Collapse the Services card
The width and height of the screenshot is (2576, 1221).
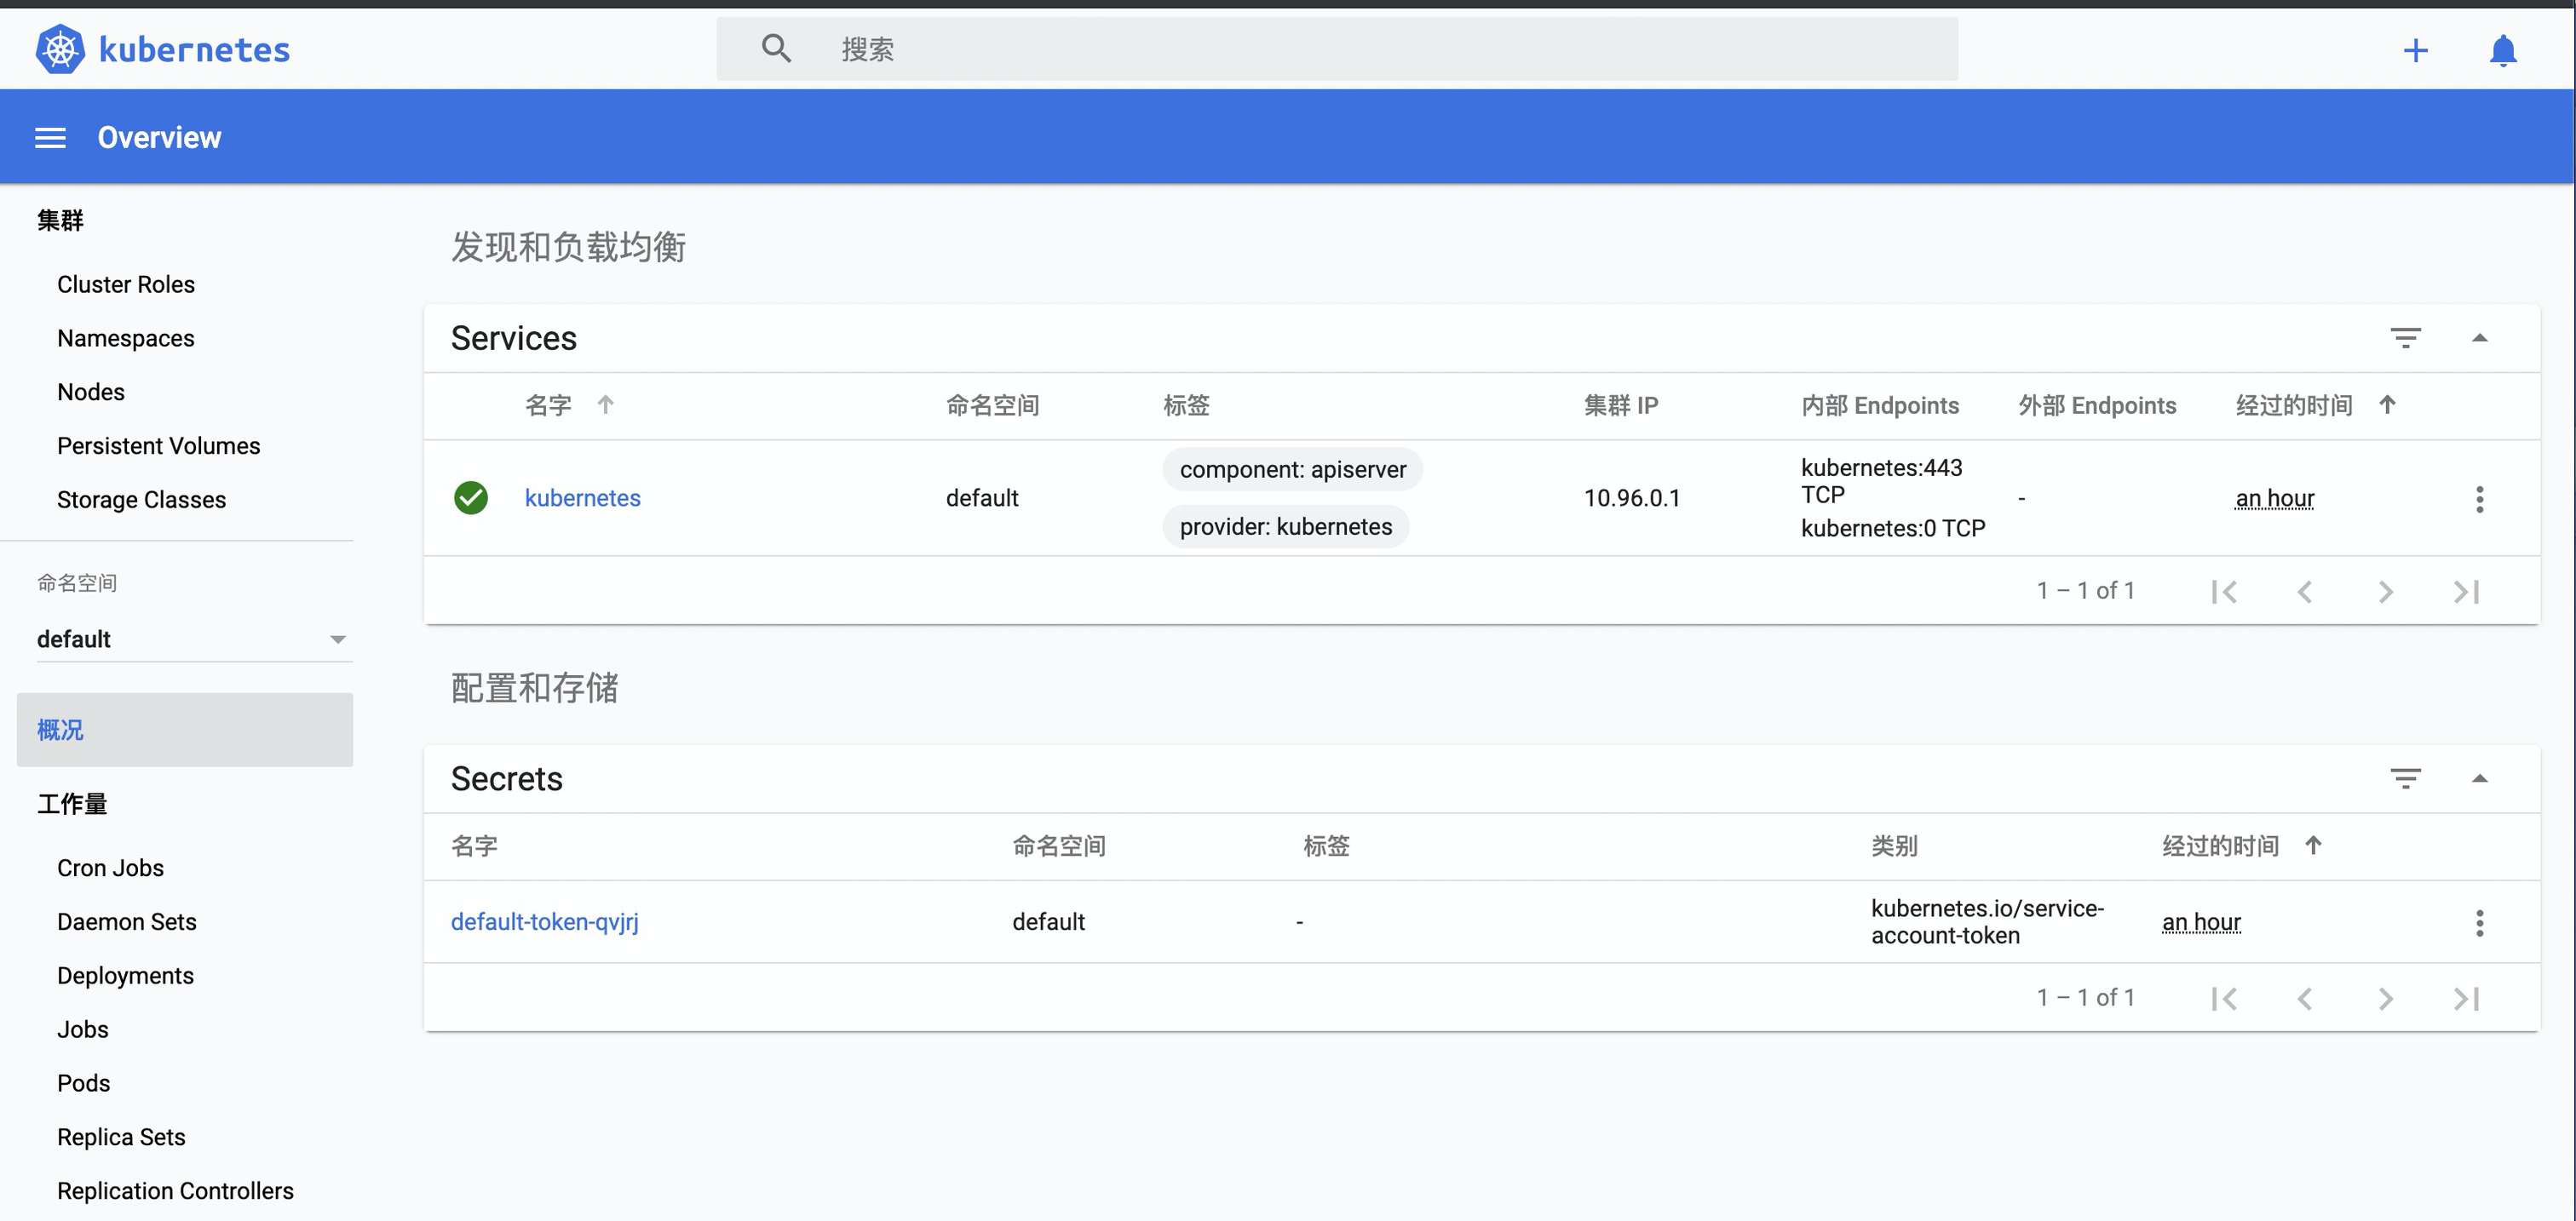tap(2479, 338)
